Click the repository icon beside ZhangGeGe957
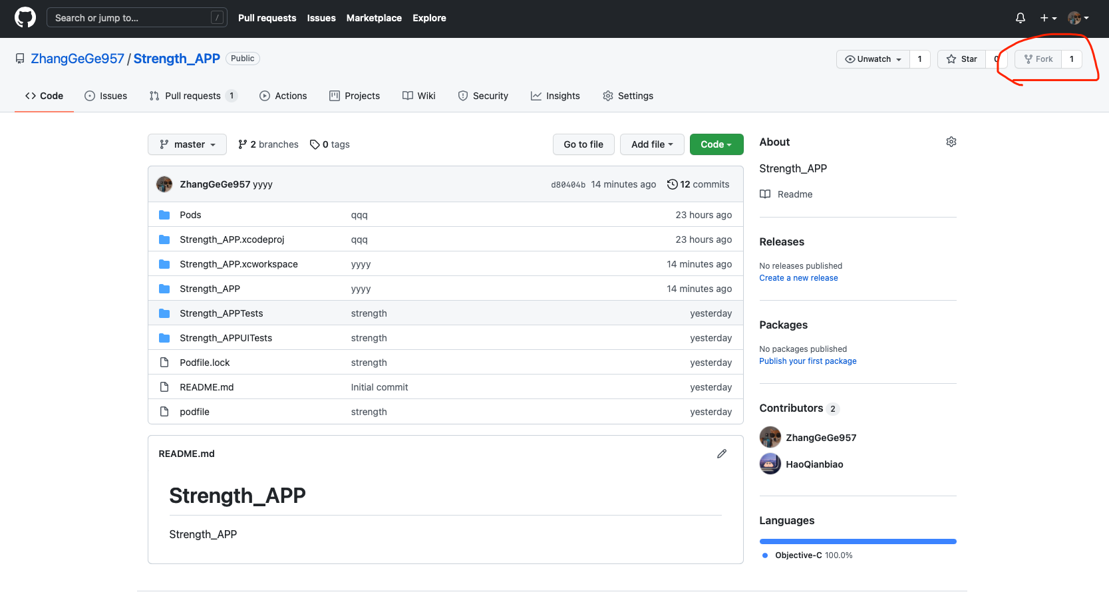Image resolution: width=1109 pixels, height=612 pixels. (x=20, y=59)
